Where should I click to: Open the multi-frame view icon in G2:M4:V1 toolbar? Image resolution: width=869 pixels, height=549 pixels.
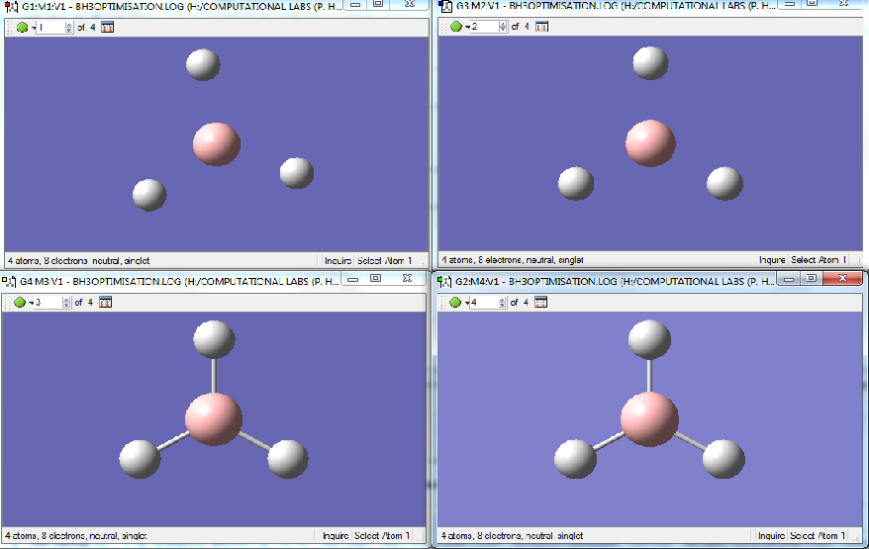[541, 302]
